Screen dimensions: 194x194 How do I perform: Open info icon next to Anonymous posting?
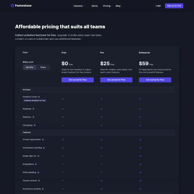tap(43, 189)
